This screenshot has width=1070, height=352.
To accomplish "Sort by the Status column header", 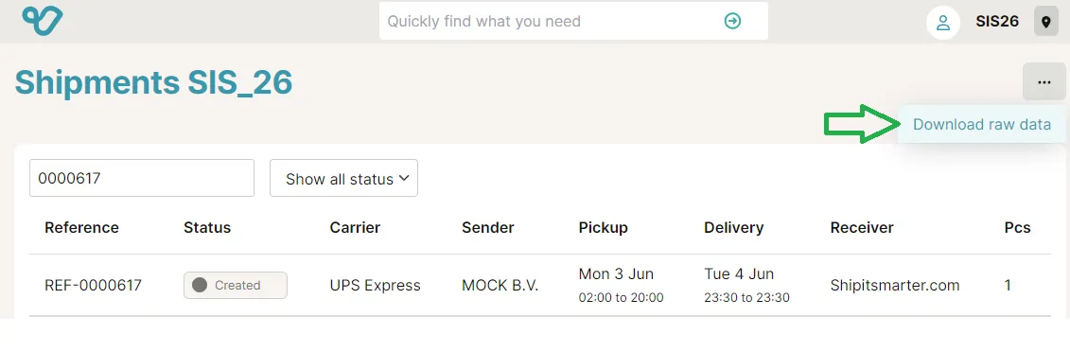I will point(207,228).
